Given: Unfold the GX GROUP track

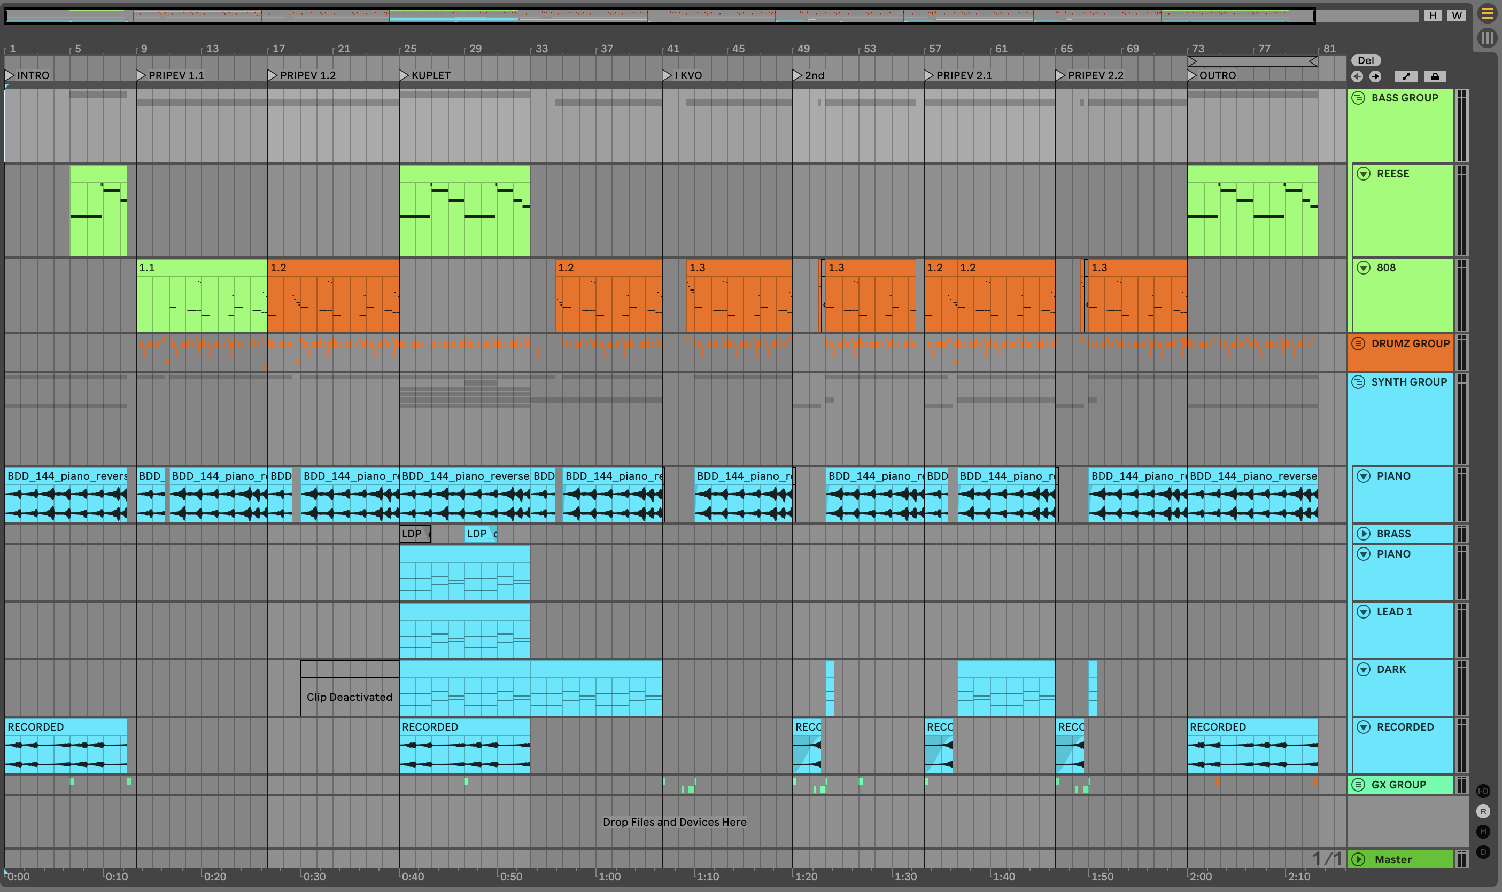Looking at the screenshot, I should [x=1358, y=785].
